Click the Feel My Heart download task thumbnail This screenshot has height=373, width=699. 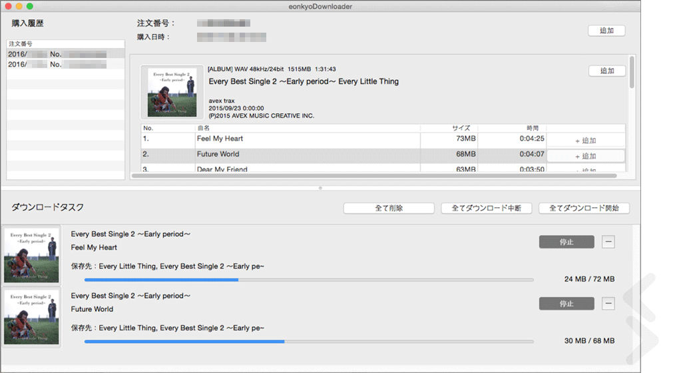coord(31,255)
